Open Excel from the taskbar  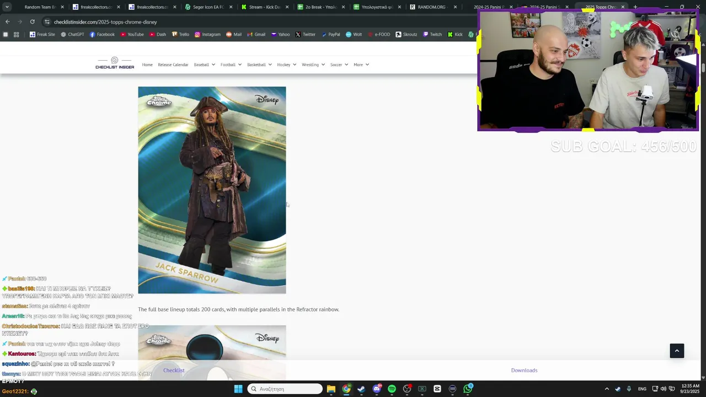[x=422, y=389]
